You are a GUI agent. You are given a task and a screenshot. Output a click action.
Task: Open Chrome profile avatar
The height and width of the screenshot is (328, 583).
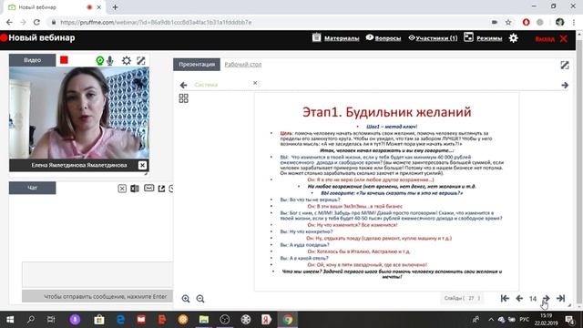(x=560, y=22)
